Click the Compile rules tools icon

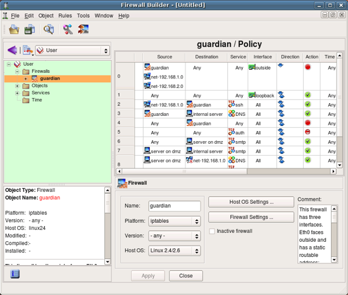[68, 29]
